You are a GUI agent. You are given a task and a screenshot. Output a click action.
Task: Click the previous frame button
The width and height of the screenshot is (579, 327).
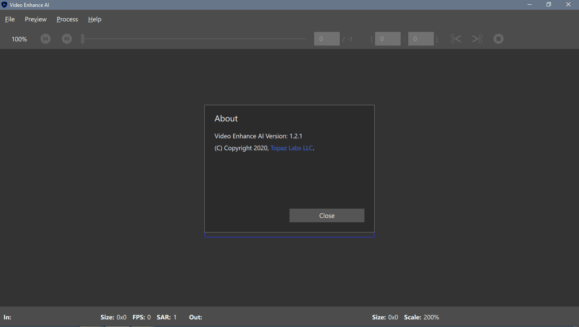46,39
